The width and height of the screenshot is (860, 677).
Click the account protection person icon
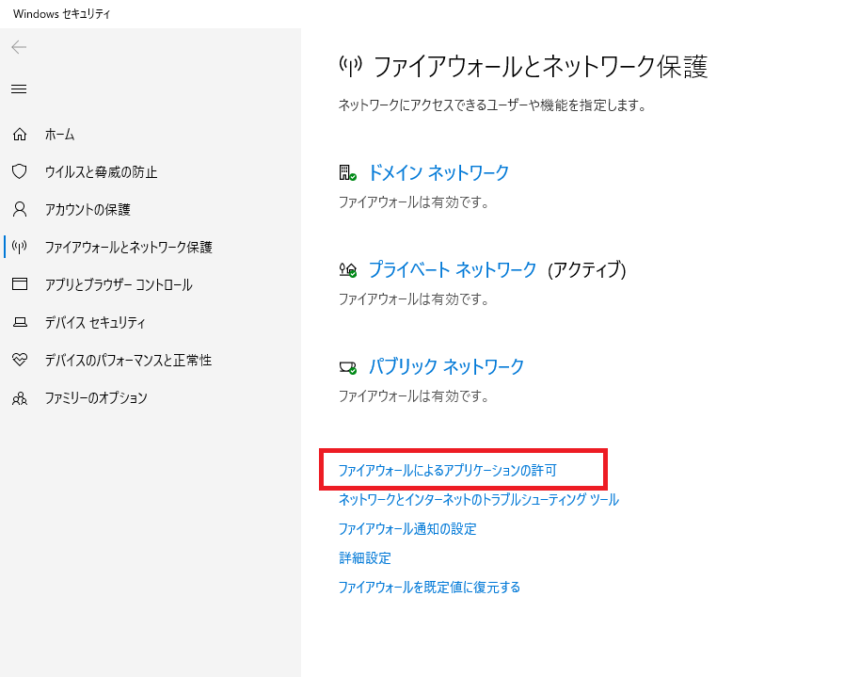[x=20, y=209]
